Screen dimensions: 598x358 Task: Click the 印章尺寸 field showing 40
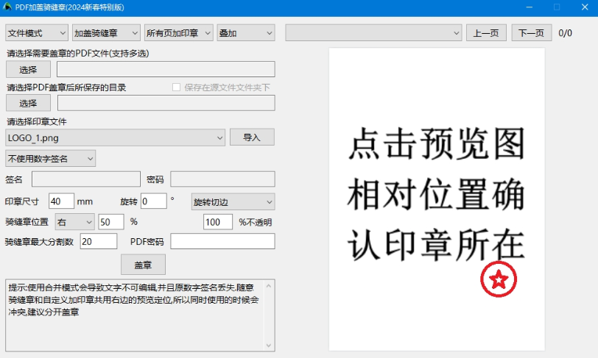click(61, 201)
